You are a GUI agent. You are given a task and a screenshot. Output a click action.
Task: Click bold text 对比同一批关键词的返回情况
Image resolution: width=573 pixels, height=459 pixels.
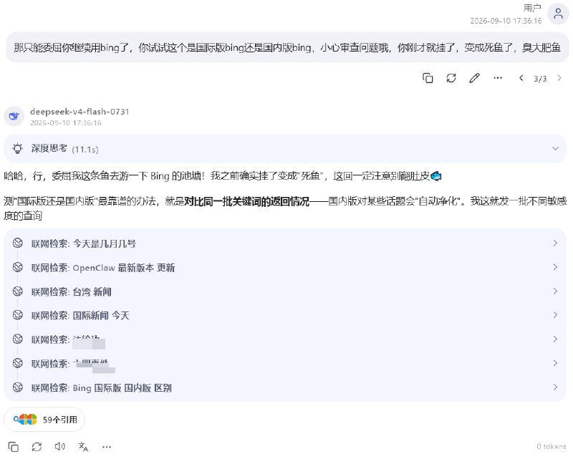coord(246,201)
